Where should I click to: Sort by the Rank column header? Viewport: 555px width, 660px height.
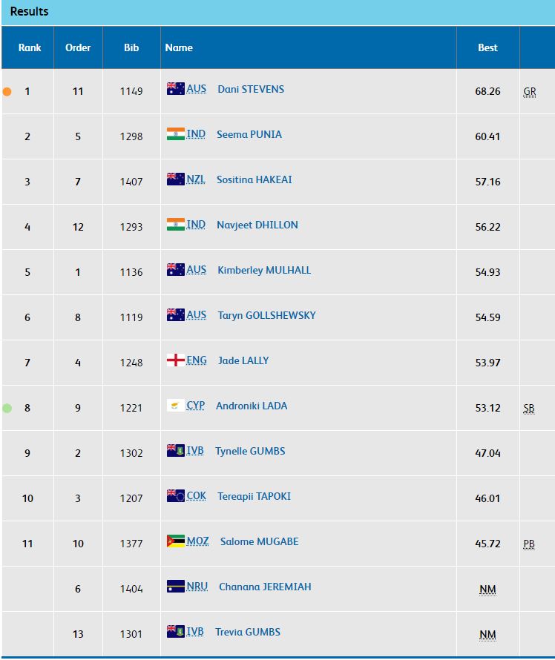click(30, 47)
